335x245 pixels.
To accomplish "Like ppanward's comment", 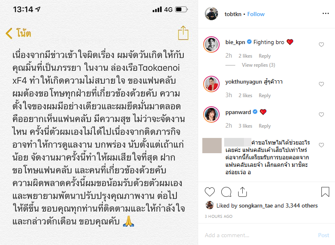I will tap(321, 114).
